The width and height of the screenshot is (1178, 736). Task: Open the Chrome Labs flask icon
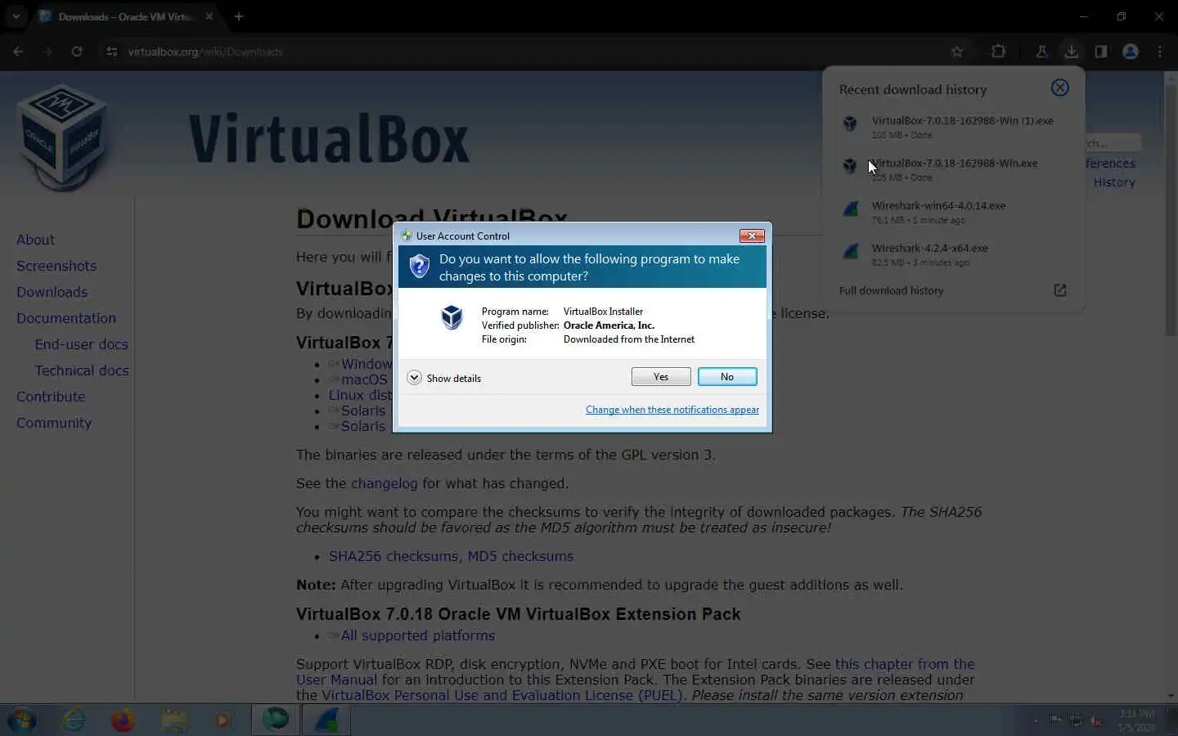click(x=1041, y=52)
